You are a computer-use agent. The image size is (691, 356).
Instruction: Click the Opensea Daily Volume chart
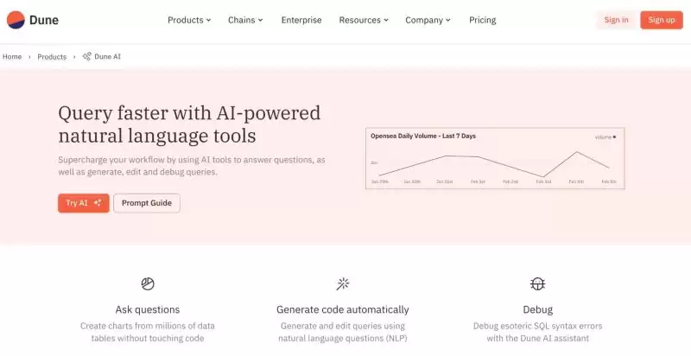495,159
